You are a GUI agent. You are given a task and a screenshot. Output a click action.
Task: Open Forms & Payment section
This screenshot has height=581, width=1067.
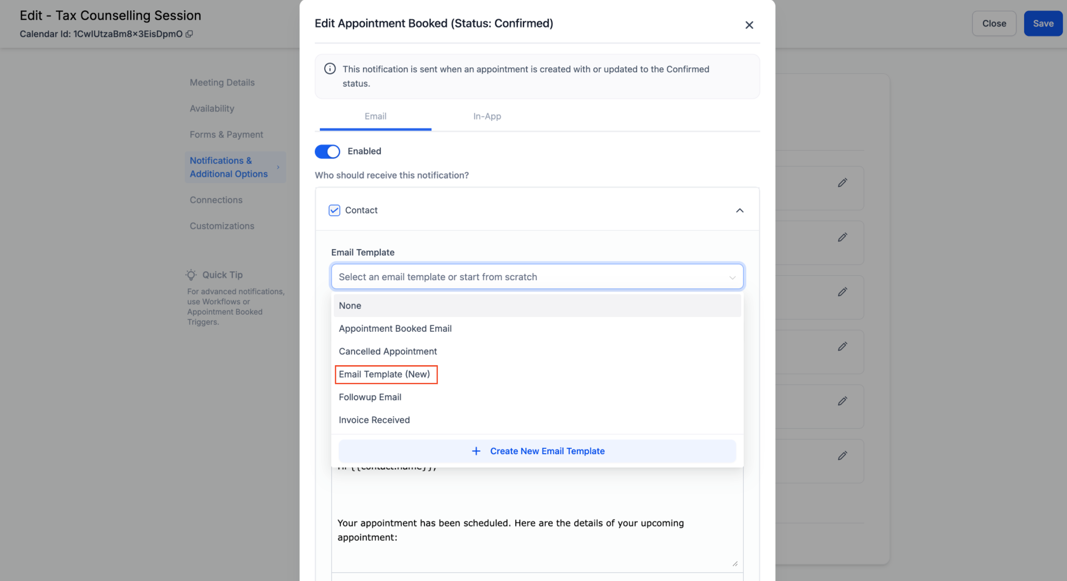pyautogui.click(x=226, y=135)
